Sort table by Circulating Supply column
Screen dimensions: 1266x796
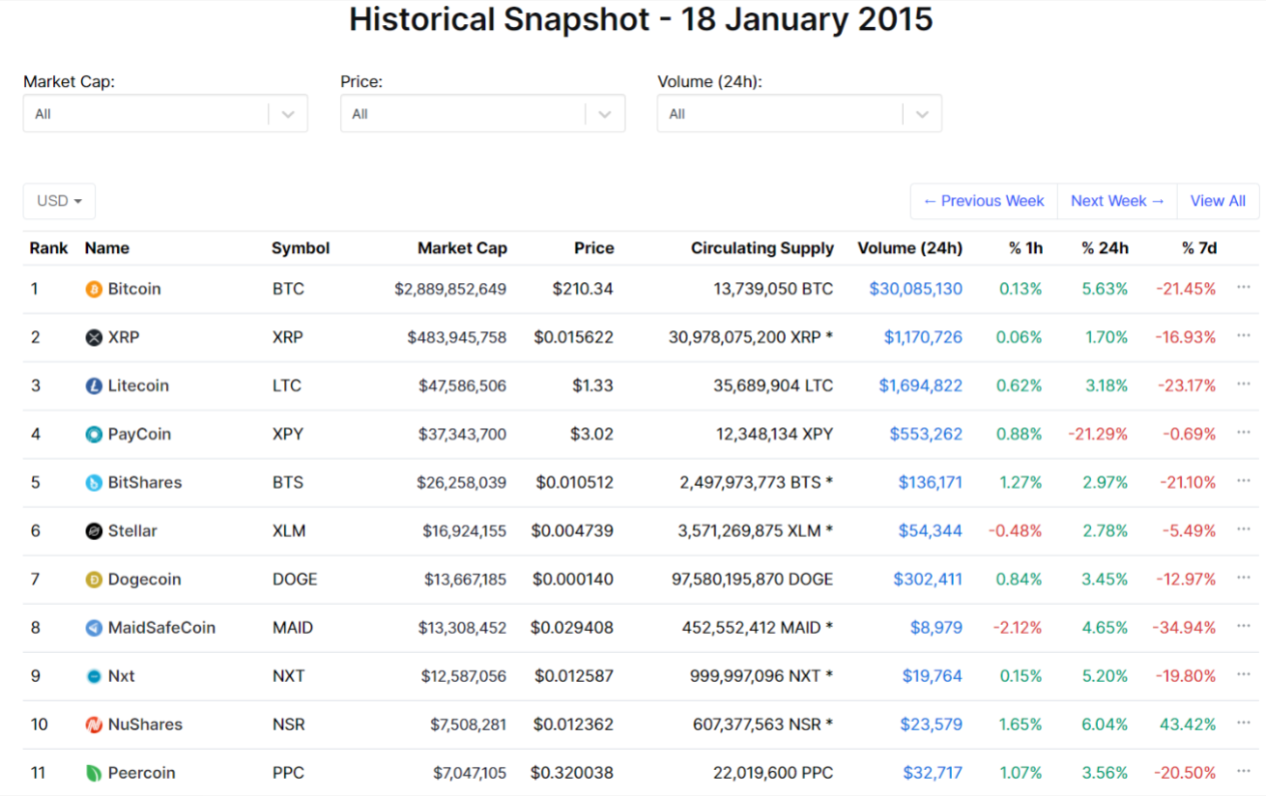point(762,248)
